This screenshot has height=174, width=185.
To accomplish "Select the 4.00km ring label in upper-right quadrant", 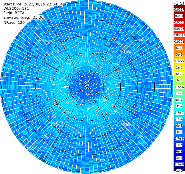I will coord(141,40).
